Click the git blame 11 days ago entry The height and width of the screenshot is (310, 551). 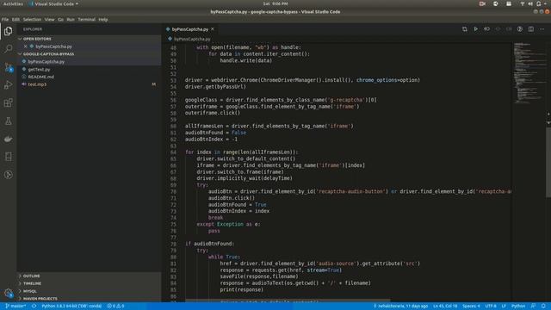click(x=400, y=307)
